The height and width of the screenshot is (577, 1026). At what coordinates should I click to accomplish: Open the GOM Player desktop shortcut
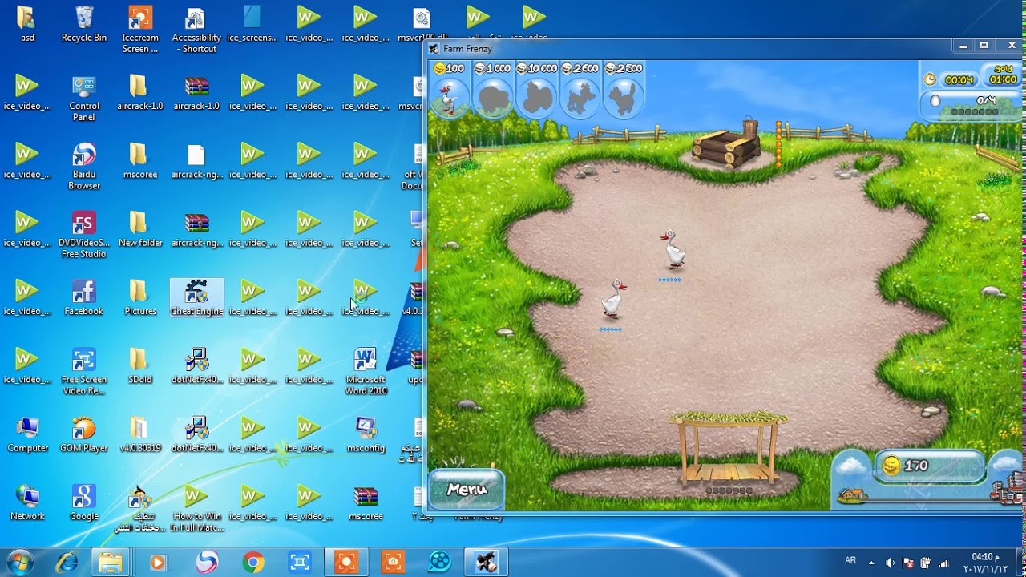84,435
